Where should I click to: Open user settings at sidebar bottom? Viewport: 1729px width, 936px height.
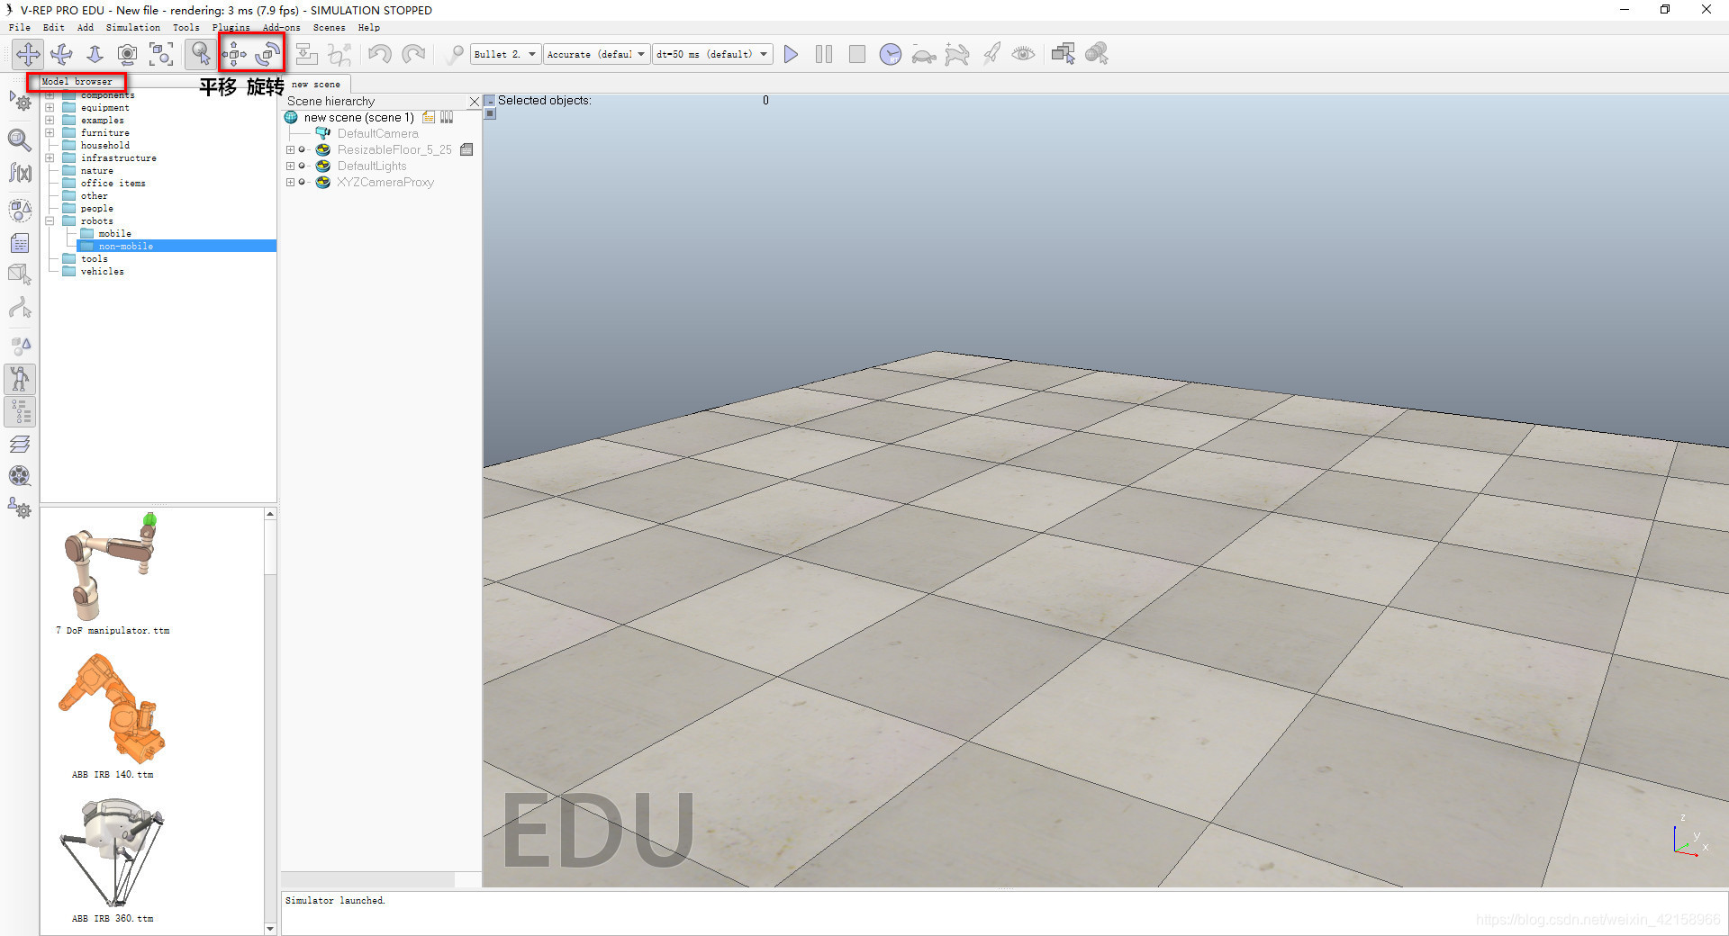pos(20,508)
